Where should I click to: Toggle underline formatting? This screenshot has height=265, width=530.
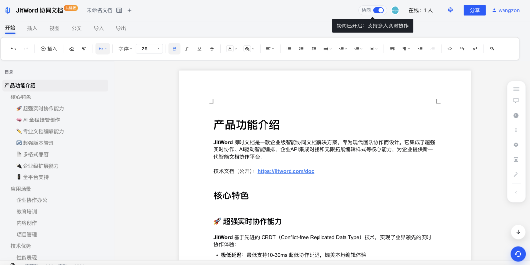199,48
